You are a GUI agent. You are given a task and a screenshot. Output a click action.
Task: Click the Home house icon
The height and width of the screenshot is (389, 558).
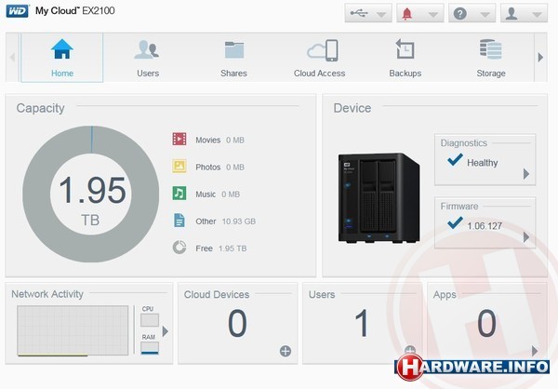click(62, 48)
